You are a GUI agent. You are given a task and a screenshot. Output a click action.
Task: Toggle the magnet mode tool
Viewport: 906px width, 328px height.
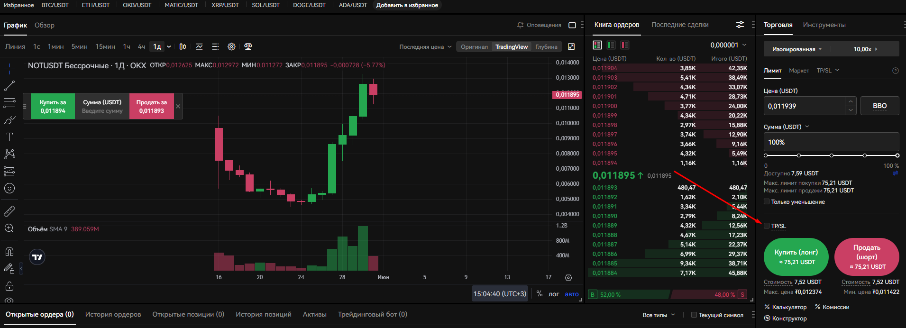(9, 251)
